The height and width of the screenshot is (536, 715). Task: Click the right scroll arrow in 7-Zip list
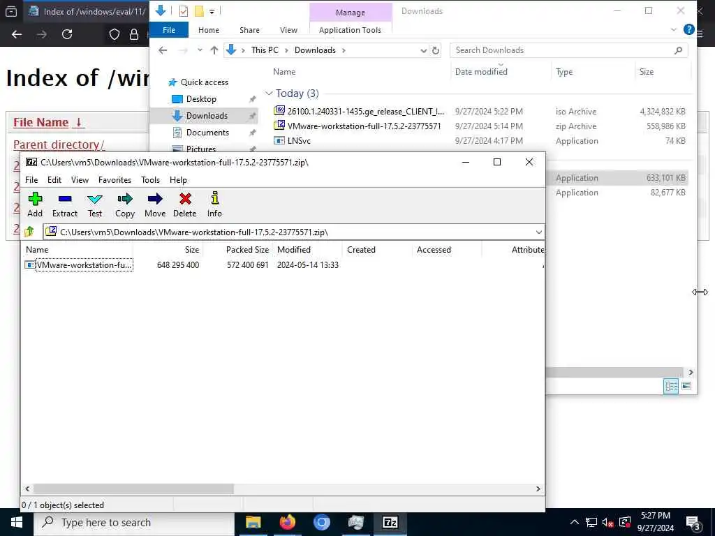tap(538, 489)
